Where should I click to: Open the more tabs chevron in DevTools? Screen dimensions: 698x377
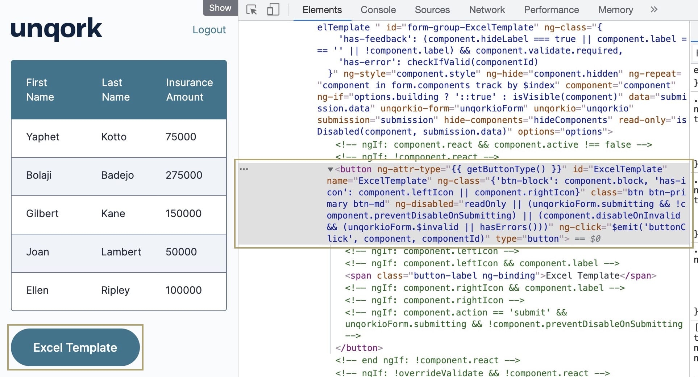point(654,9)
